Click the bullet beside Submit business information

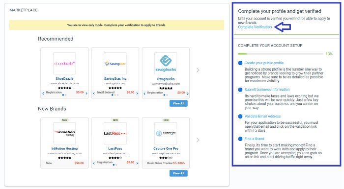240,90
